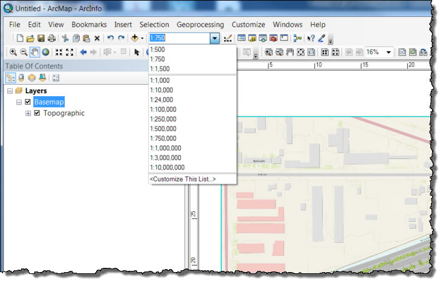Uncheck the Basemap layer checkbox

(x=28, y=102)
